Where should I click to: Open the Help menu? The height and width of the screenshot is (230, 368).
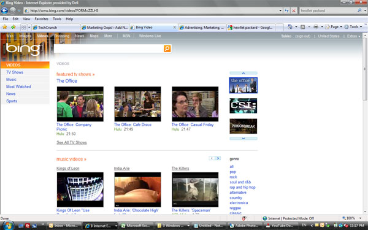tap(69, 19)
